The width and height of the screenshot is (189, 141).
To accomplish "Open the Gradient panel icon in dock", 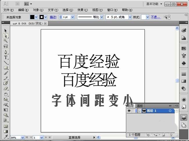I will click(x=184, y=81).
